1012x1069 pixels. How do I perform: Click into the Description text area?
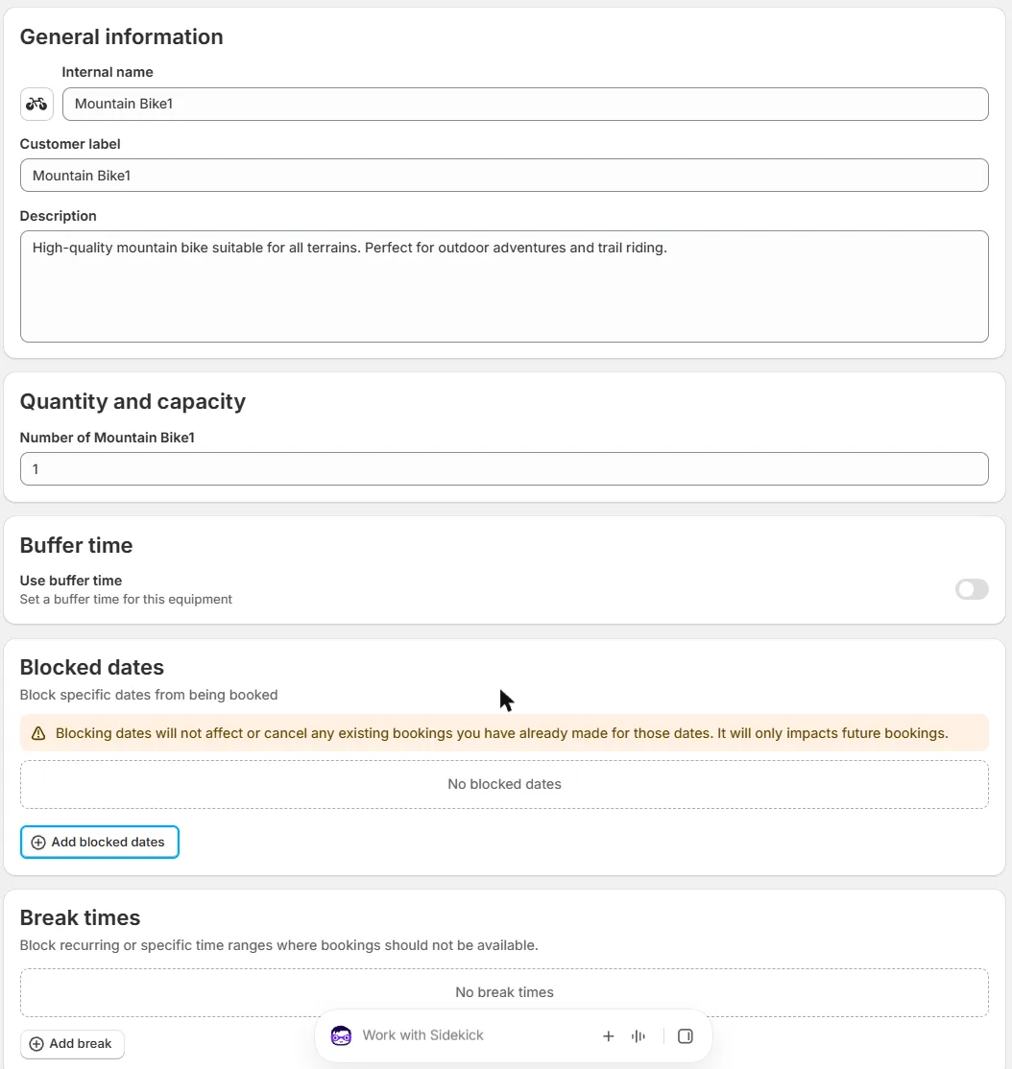(504, 286)
